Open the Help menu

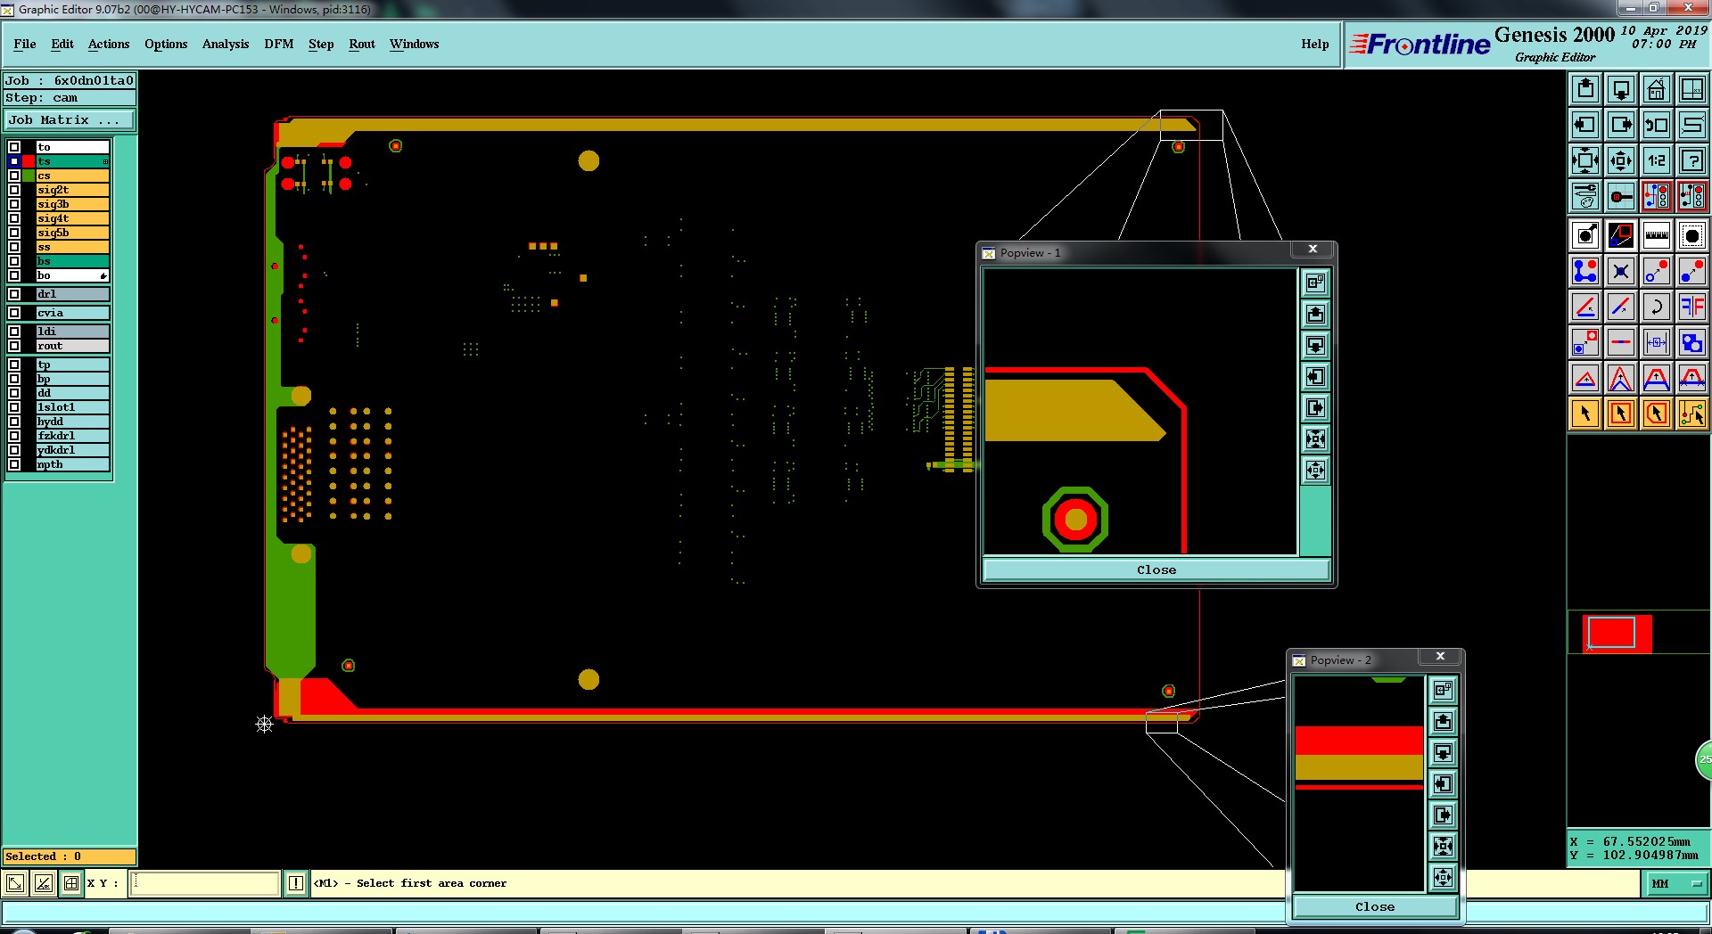click(1314, 44)
